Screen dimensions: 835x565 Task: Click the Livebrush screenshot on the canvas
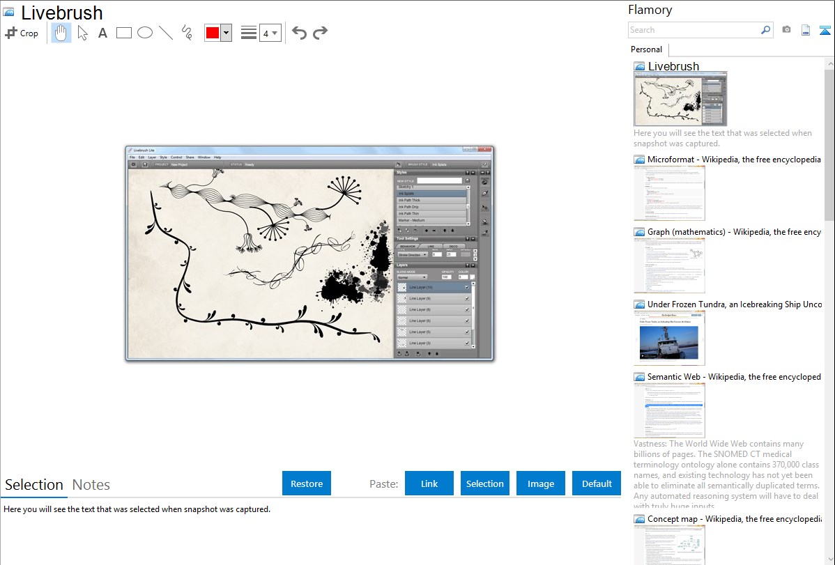(x=309, y=254)
